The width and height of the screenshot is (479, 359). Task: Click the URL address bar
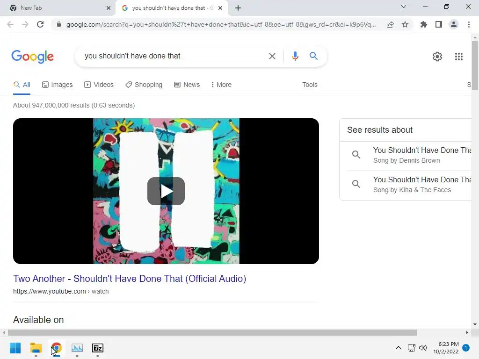pos(221,24)
